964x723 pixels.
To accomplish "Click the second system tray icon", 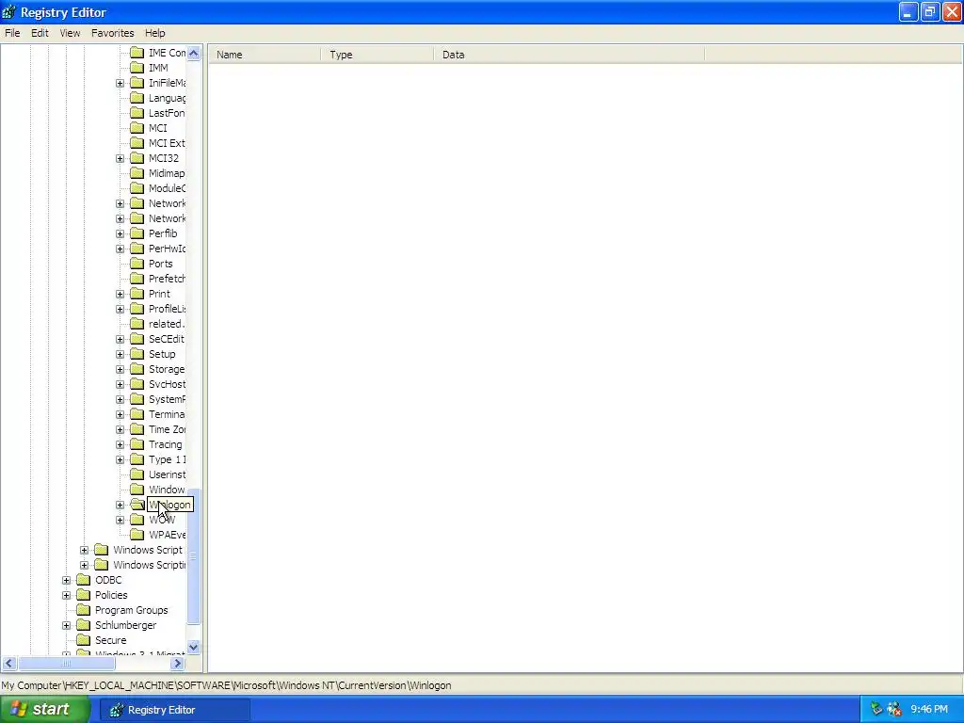I will [894, 710].
